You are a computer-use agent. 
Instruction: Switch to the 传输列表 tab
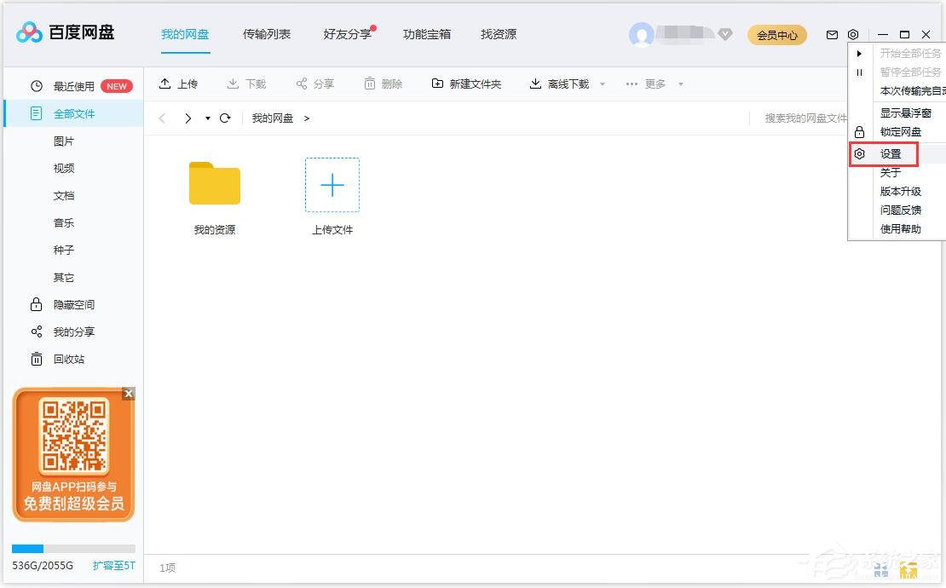click(267, 34)
